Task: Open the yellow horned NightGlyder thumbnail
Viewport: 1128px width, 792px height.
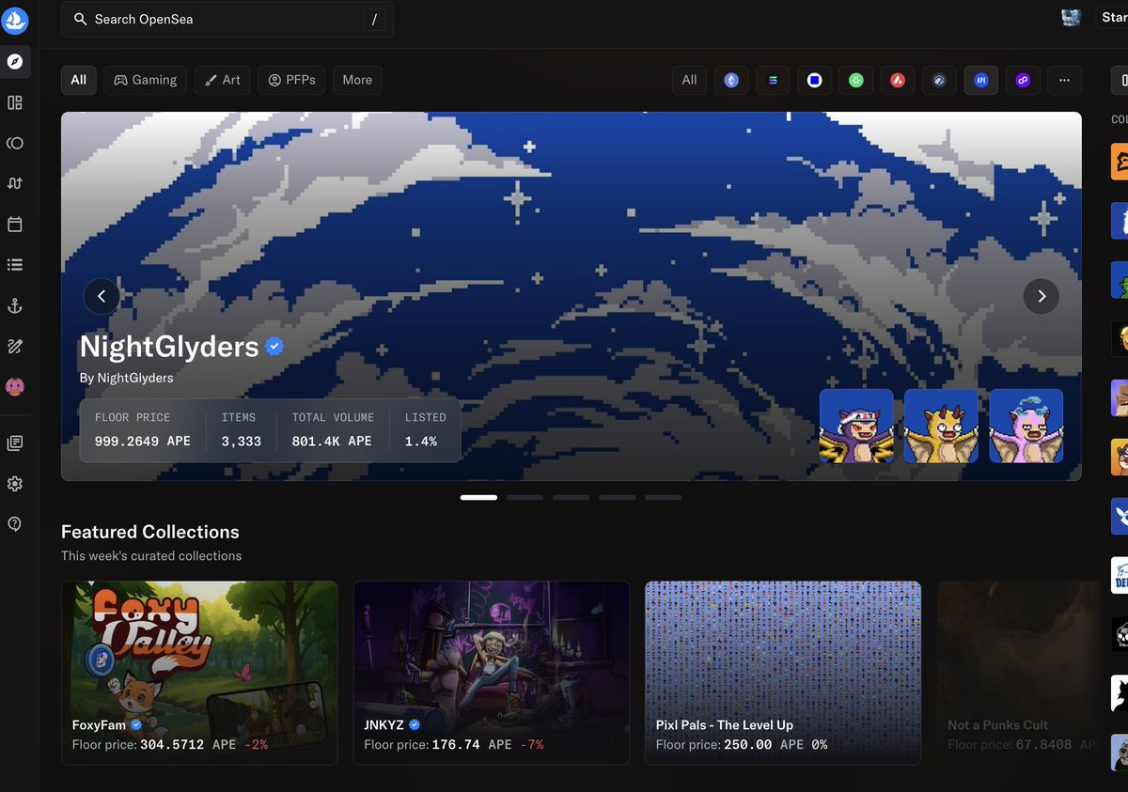Action: pos(941,427)
